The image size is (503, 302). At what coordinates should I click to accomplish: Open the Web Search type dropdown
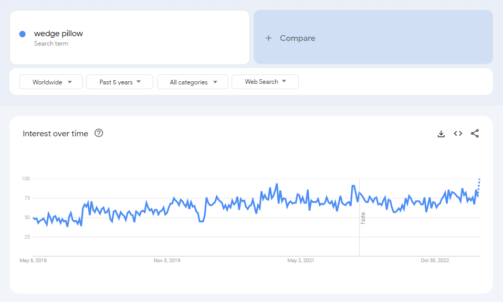[x=265, y=82]
